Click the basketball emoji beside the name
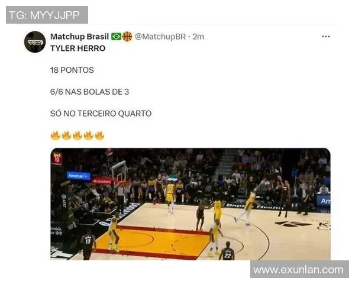 coord(127,37)
